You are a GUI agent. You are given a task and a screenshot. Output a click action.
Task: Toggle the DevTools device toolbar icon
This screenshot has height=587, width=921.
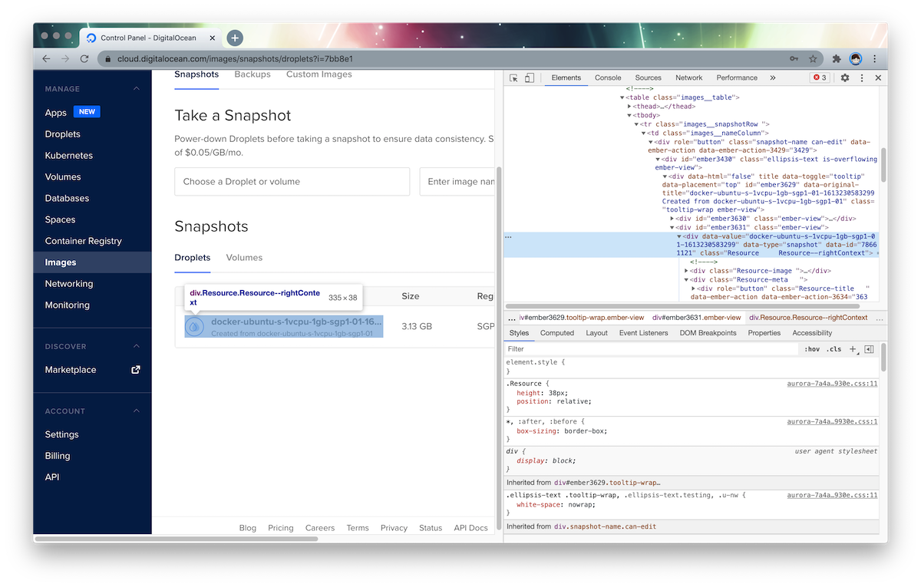(530, 77)
